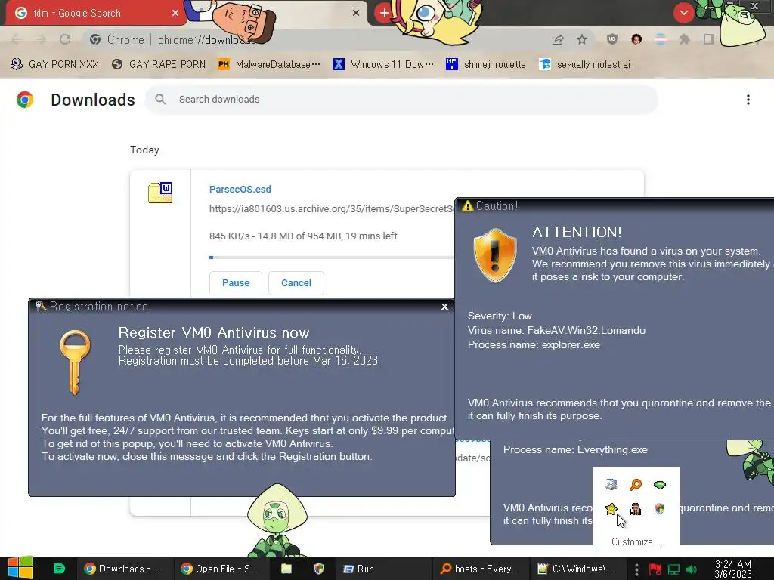Open File Explorer folder icon on the taskbar
Viewport: 774px width, 580px height.
point(286,569)
